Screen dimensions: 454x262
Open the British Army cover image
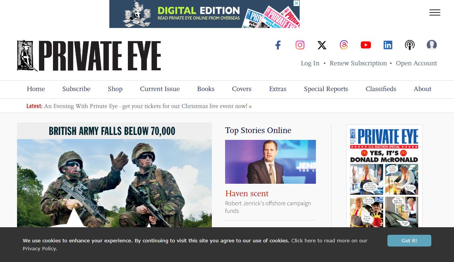[114, 175]
